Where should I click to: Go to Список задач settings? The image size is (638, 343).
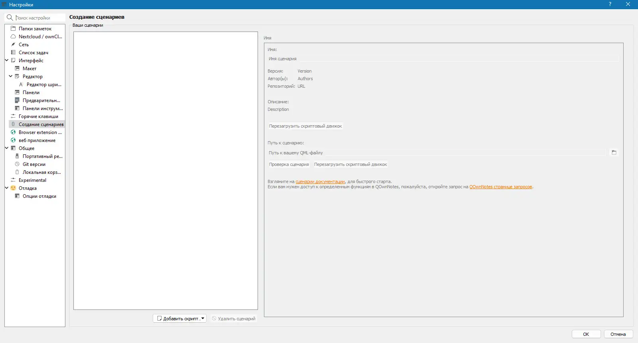pos(33,53)
